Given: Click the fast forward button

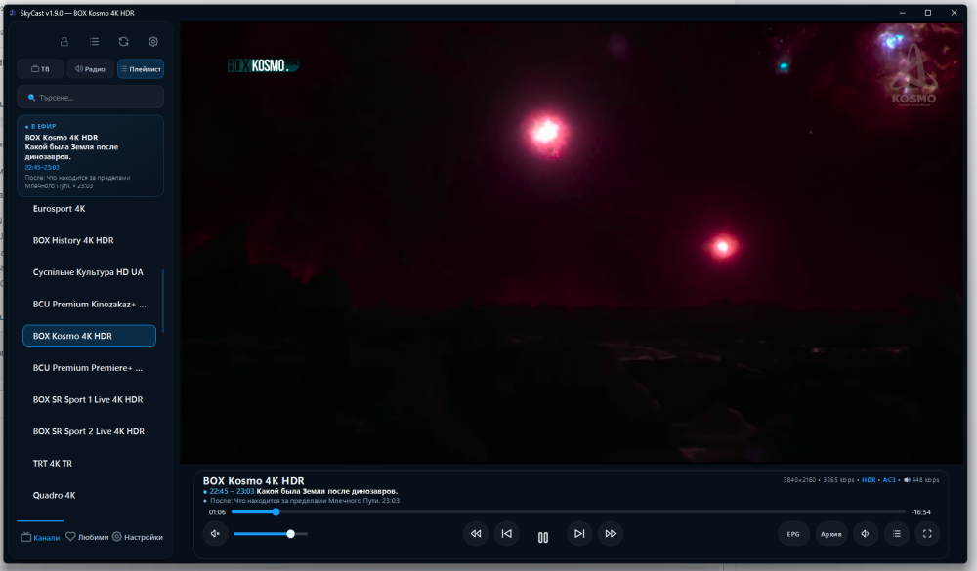Looking at the screenshot, I should [611, 534].
